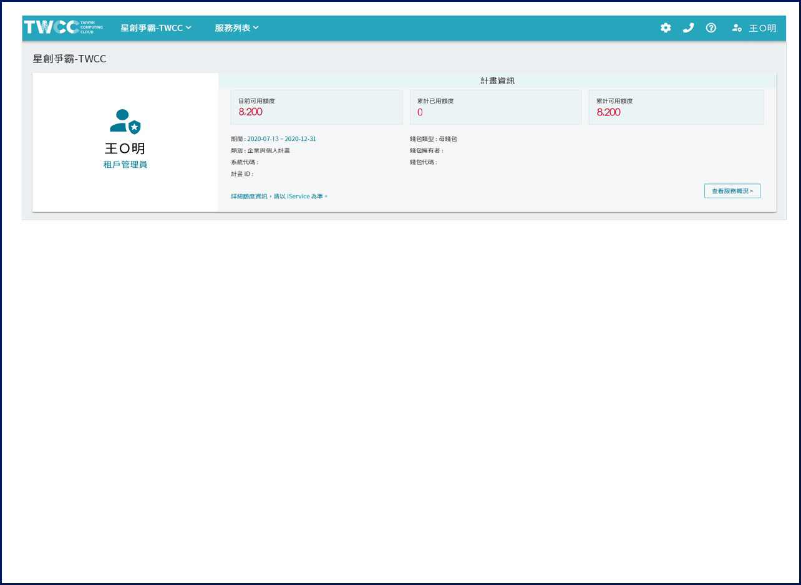This screenshot has height=585, width=801.
Task: Click the TWCC logo in header
Action: (x=64, y=27)
